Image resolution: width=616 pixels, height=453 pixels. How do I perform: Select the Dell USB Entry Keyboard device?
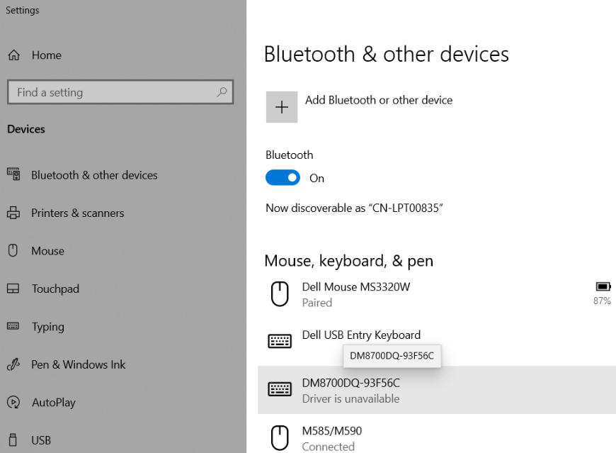click(x=361, y=335)
